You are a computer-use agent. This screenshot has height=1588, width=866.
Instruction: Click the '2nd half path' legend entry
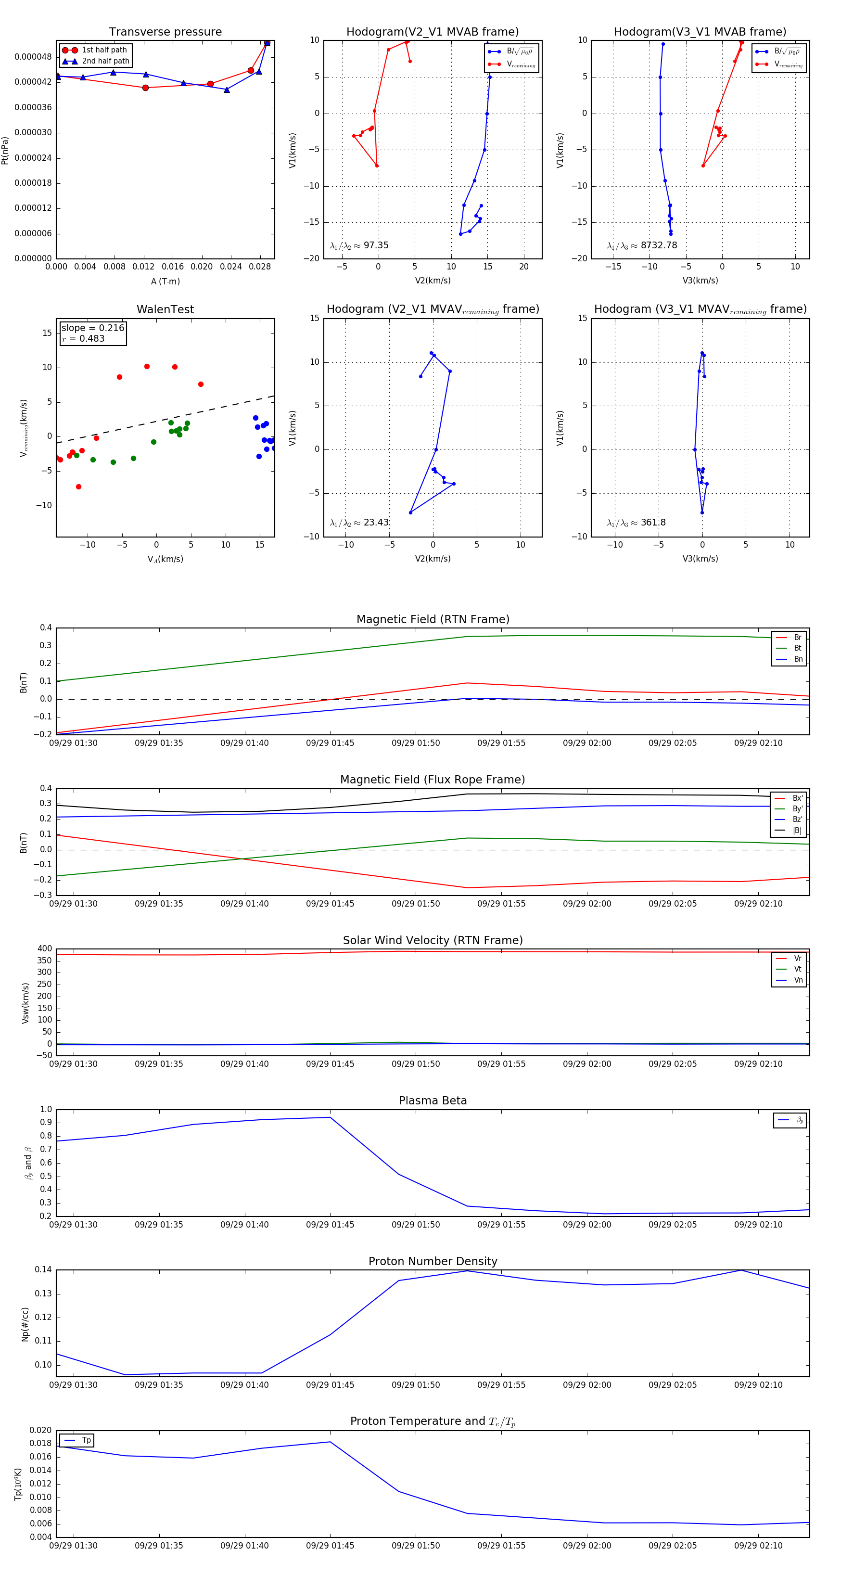(96, 61)
